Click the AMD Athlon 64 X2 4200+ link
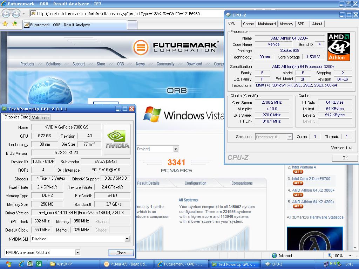 (x=313, y=202)
